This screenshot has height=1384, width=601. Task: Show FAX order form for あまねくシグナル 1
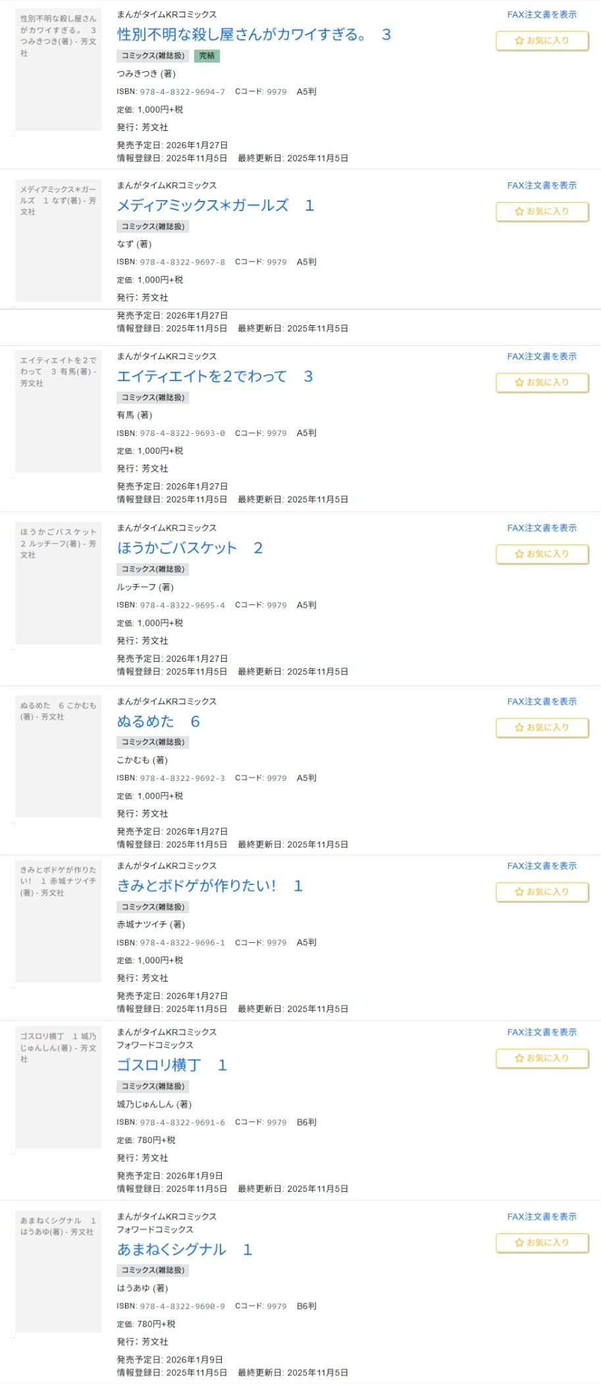tap(541, 1217)
